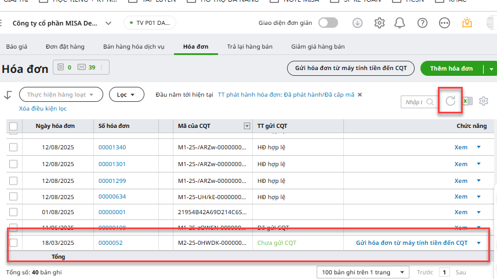
Task: Click the help question mark icon
Action: coord(423,23)
